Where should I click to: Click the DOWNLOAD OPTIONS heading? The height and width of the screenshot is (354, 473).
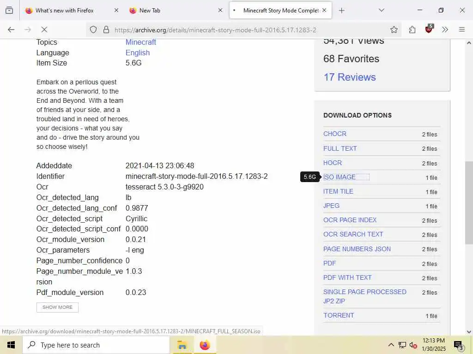358,115
